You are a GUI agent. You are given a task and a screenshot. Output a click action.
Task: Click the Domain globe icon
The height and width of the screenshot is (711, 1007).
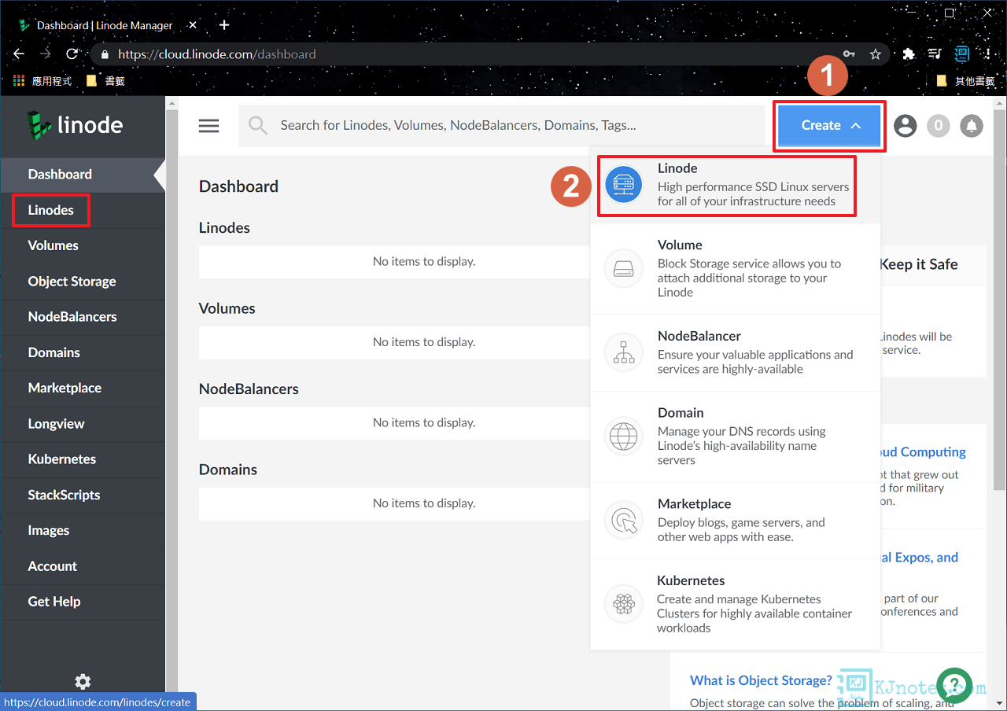click(x=624, y=437)
